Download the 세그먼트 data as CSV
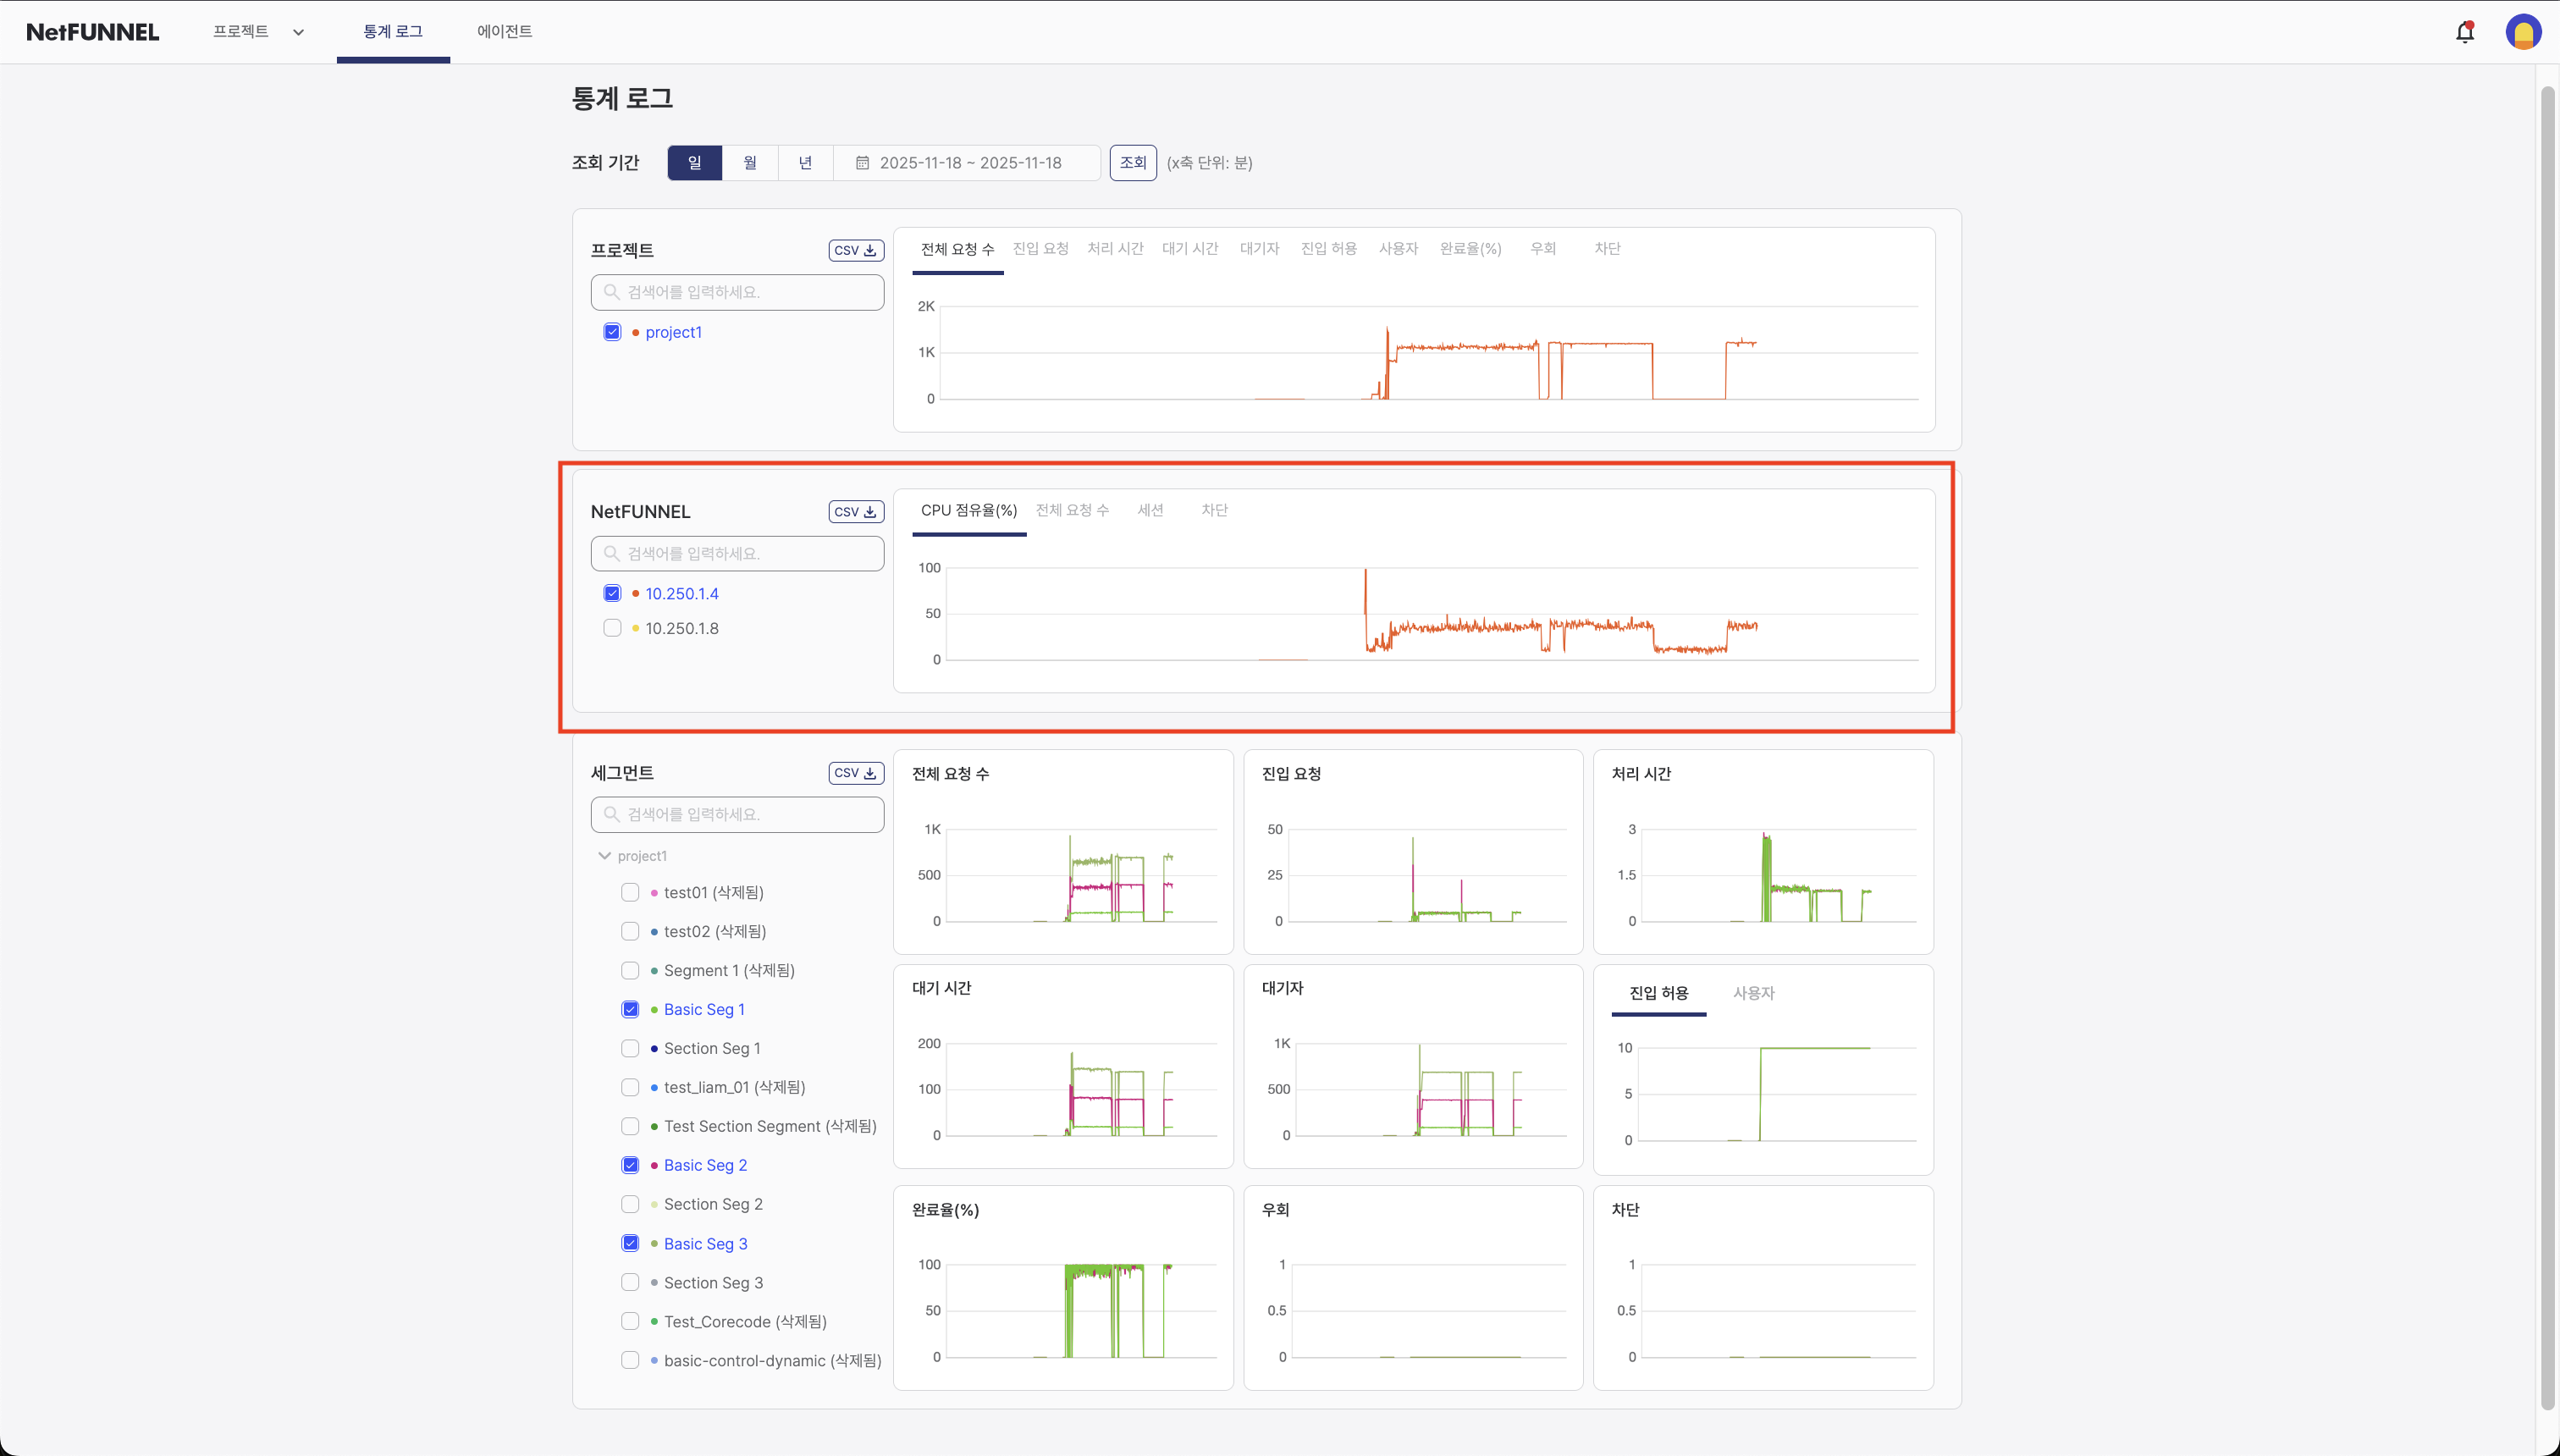This screenshot has height=1456, width=2560. point(855,772)
